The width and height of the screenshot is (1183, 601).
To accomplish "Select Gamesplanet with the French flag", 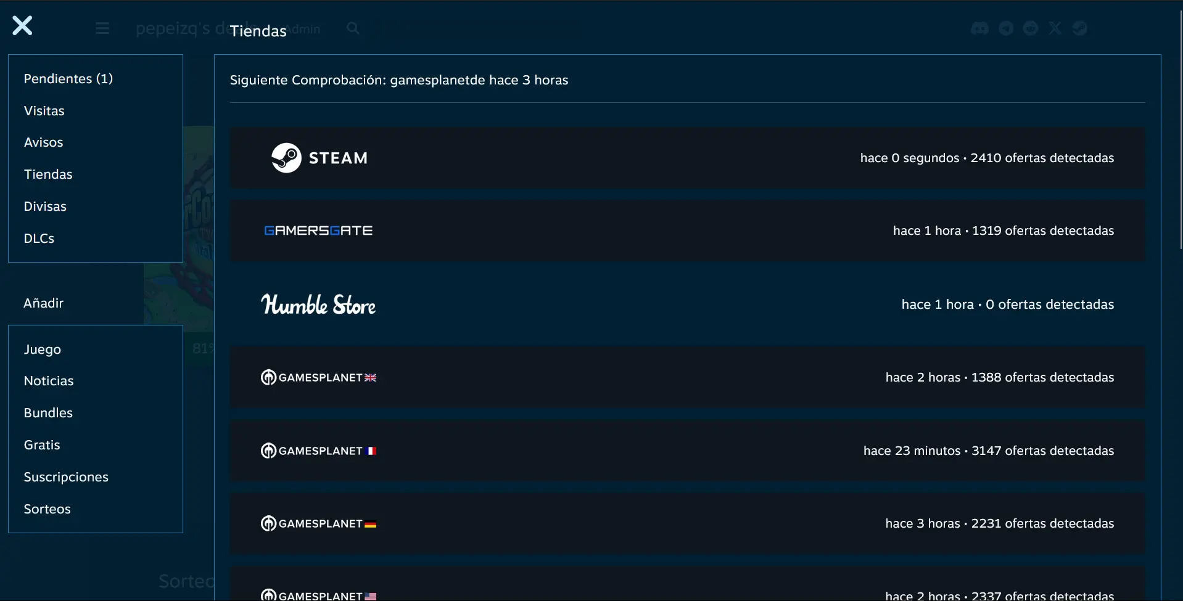I will coord(318,451).
